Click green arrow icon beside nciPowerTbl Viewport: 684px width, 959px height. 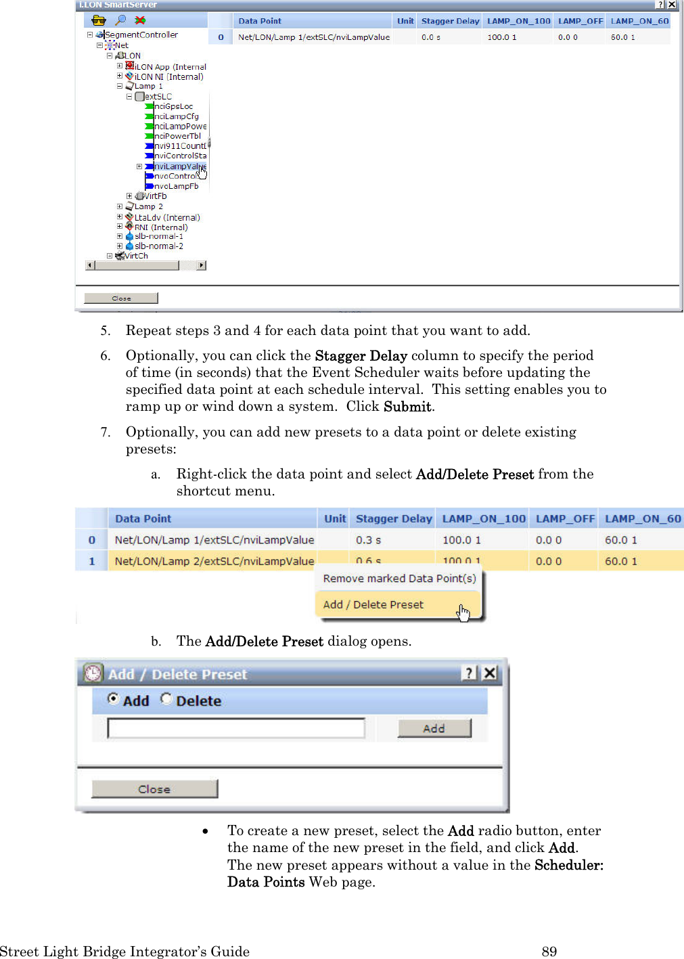[150, 136]
